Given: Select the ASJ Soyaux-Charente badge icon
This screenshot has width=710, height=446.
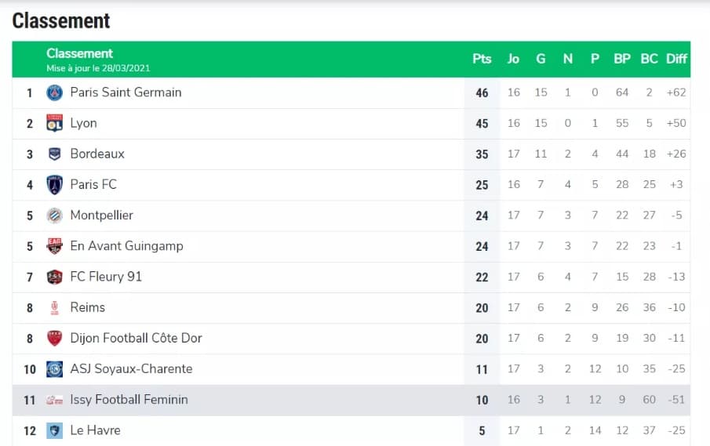Looking at the screenshot, I should coord(54,369).
